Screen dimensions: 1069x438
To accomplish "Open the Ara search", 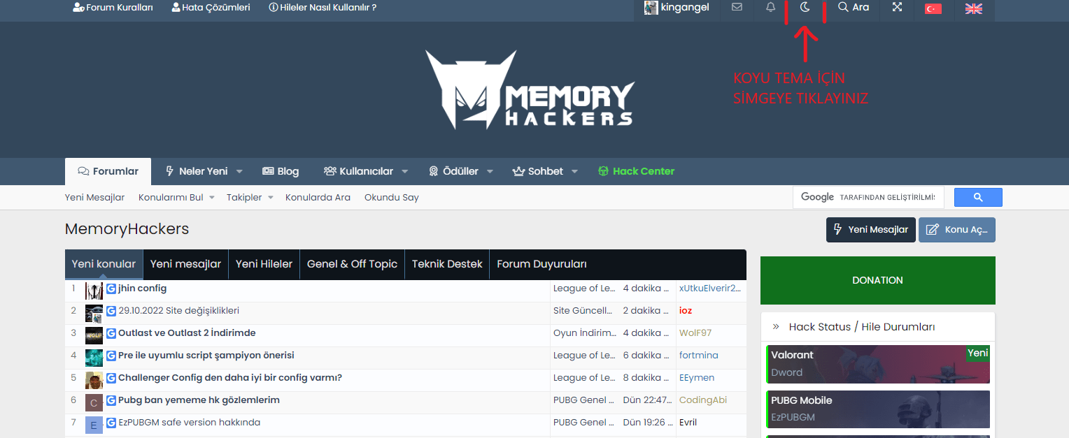I will (x=854, y=8).
